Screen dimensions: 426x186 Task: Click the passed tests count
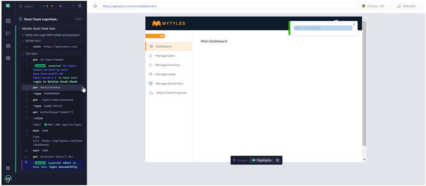click(45, 6)
